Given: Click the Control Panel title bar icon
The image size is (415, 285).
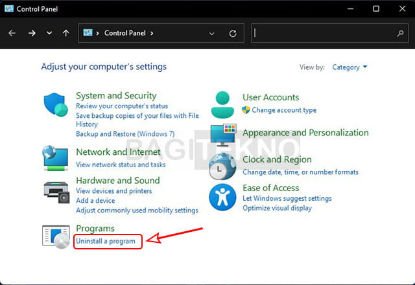Looking at the screenshot, I should click(x=9, y=8).
